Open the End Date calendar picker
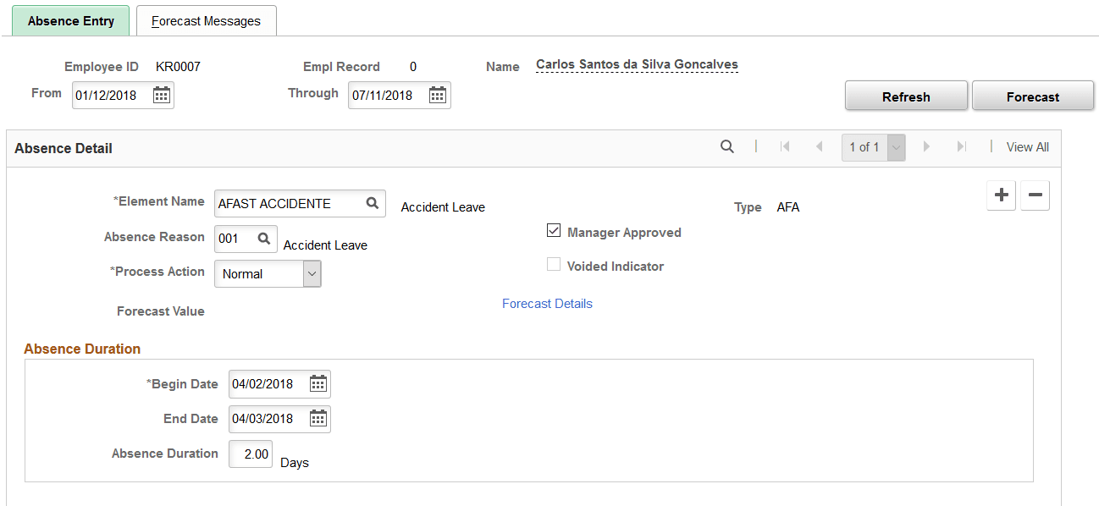Viewport: 1099px width, 506px height. pos(318,419)
